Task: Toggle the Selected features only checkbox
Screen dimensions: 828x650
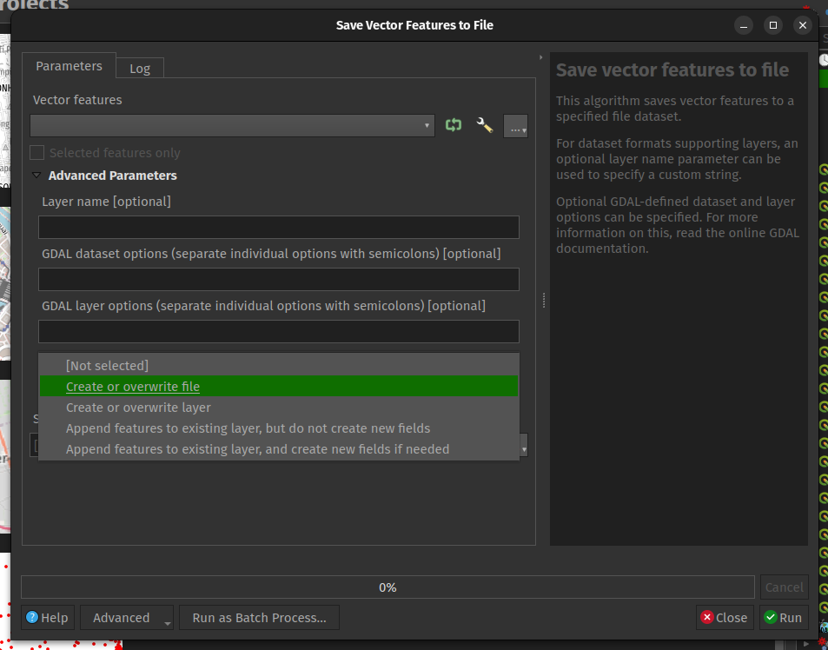Action: coord(37,153)
